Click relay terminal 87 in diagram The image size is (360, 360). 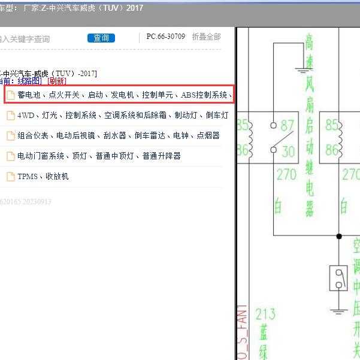(x=287, y=125)
